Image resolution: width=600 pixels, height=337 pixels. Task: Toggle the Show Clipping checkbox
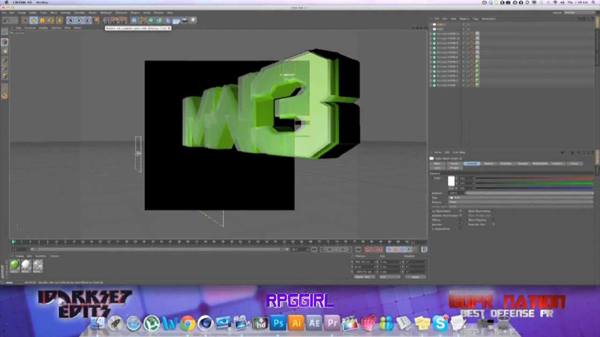pyautogui.click(x=494, y=220)
